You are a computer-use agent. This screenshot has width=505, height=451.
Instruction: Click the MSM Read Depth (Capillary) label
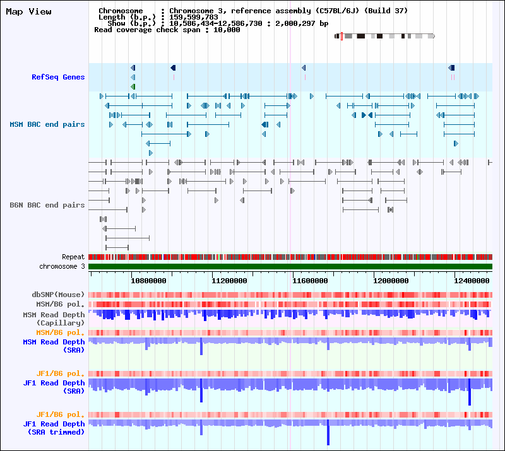[54, 319]
